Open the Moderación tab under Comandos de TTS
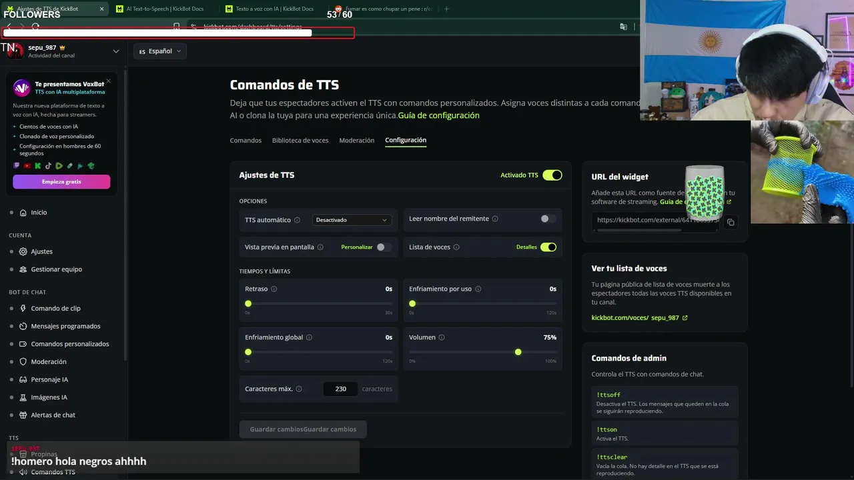 click(x=357, y=141)
